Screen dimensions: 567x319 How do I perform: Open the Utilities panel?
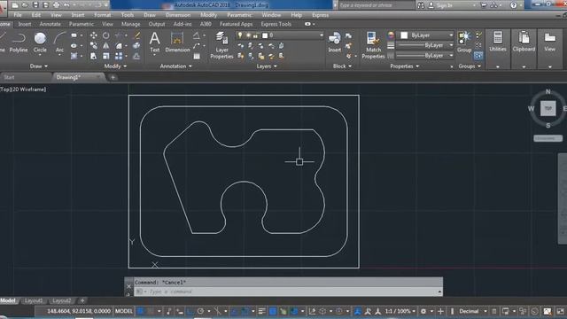pos(498,43)
